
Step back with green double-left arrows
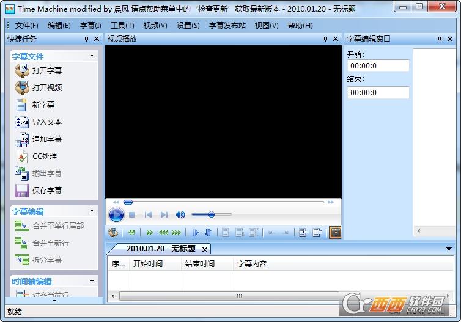click(x=131, y=233)
